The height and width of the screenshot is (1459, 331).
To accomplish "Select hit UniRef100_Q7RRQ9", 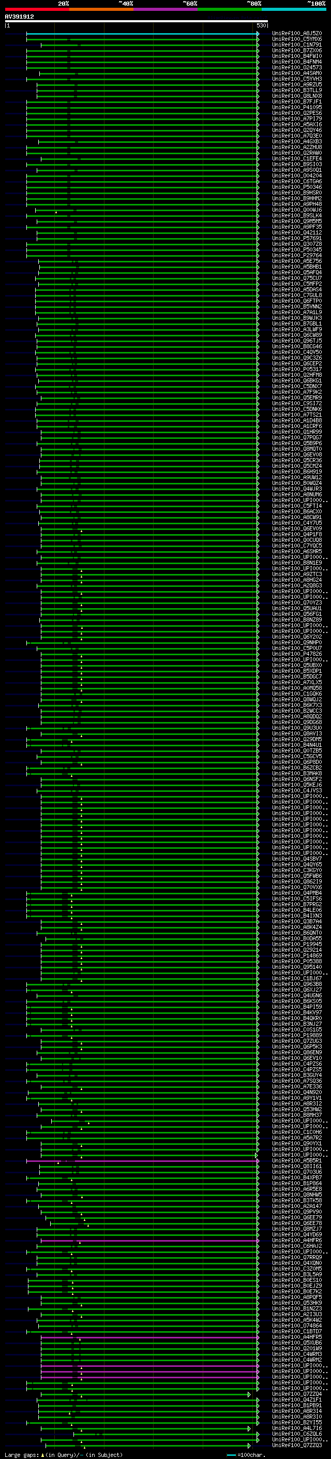I will tap(297, 1257).
